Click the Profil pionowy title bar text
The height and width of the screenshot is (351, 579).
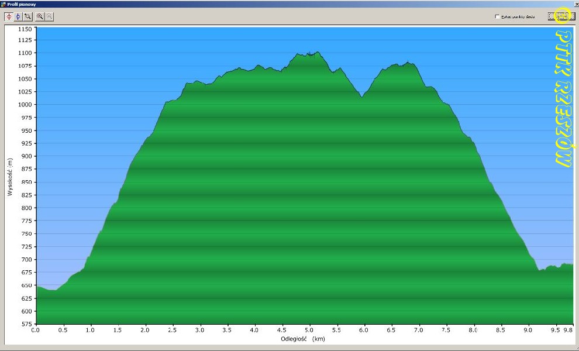pyautogui.click(x=23, y=4)
